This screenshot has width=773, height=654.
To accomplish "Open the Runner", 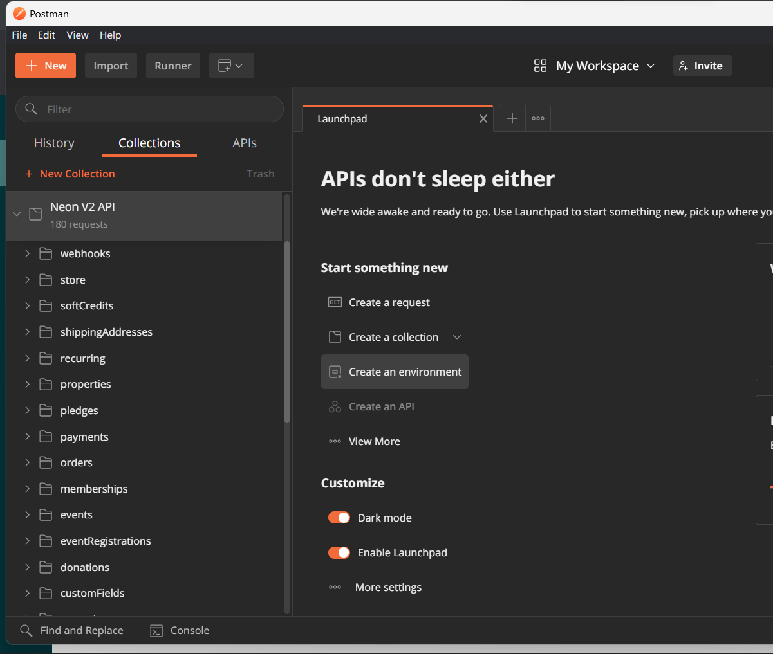I will coord(173,66).
